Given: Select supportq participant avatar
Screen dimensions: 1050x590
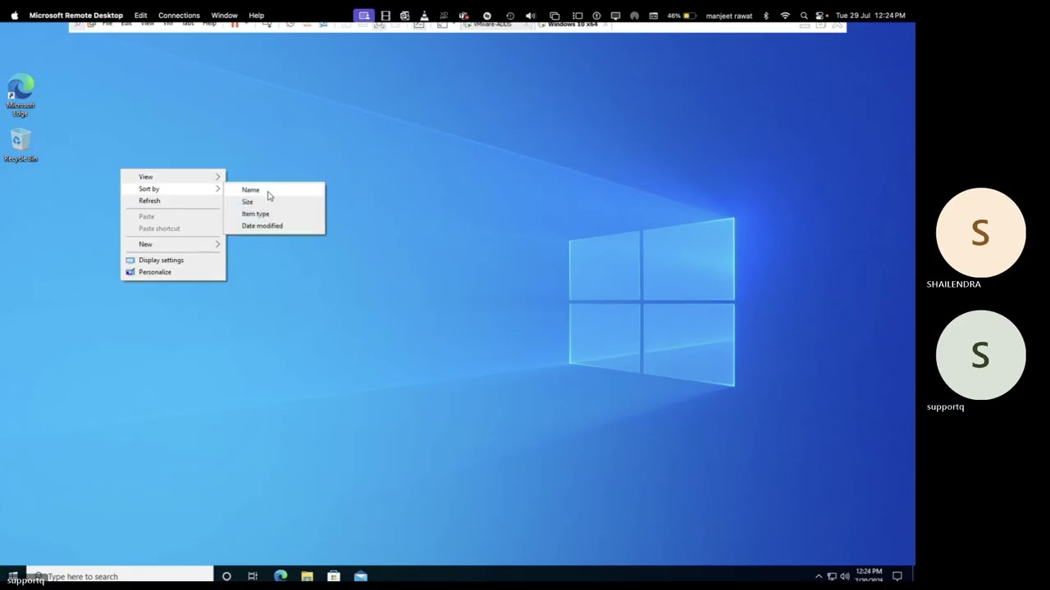Looking at the screenshot, I should tap(980, 355).
